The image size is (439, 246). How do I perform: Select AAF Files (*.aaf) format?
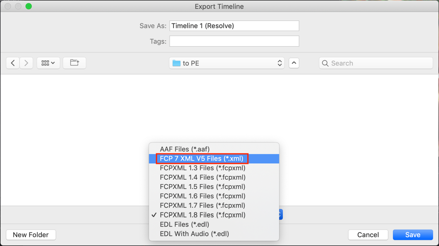tap(185, 149)
